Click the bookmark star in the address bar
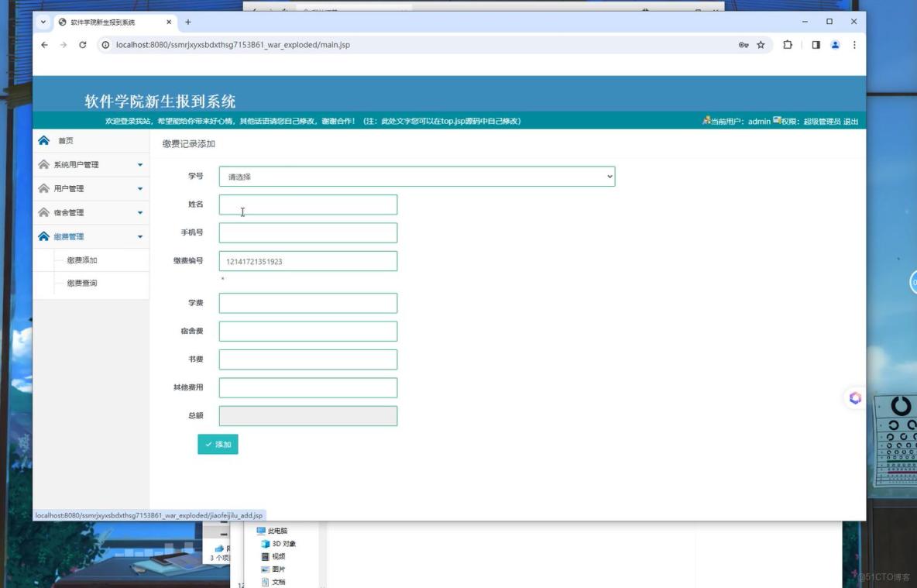This screenshot has height=588, width=917. (760, 45)
